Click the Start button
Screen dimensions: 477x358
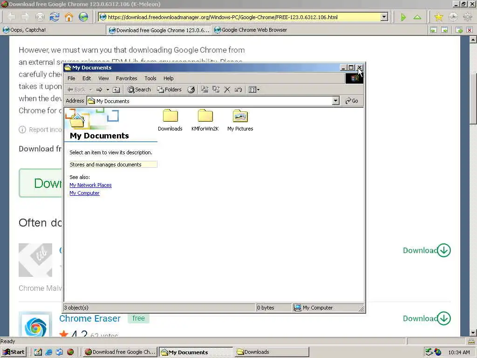(14, 352)
